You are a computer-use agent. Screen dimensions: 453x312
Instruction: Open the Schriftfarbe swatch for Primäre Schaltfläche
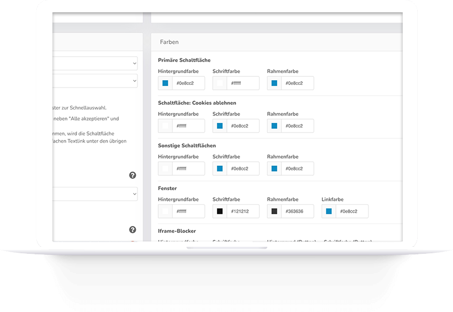[x=219, y=83]
